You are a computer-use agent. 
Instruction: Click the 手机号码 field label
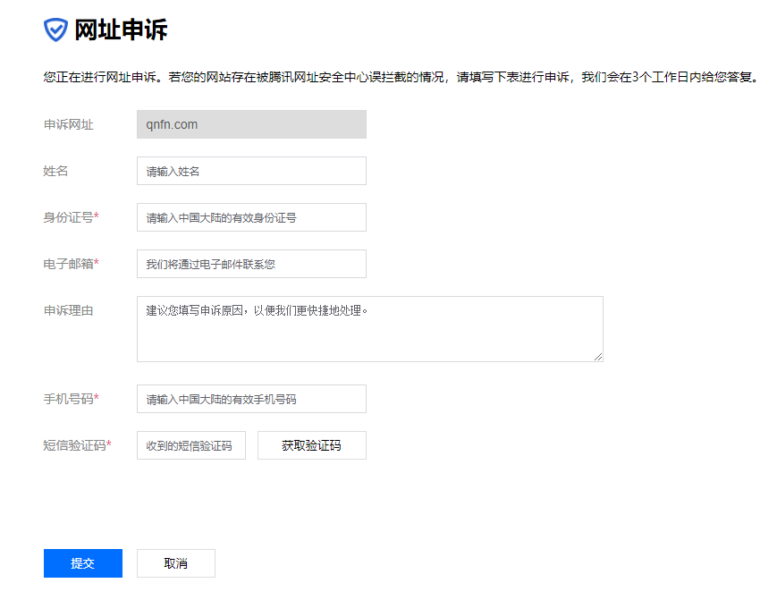(x=71, y=399)
